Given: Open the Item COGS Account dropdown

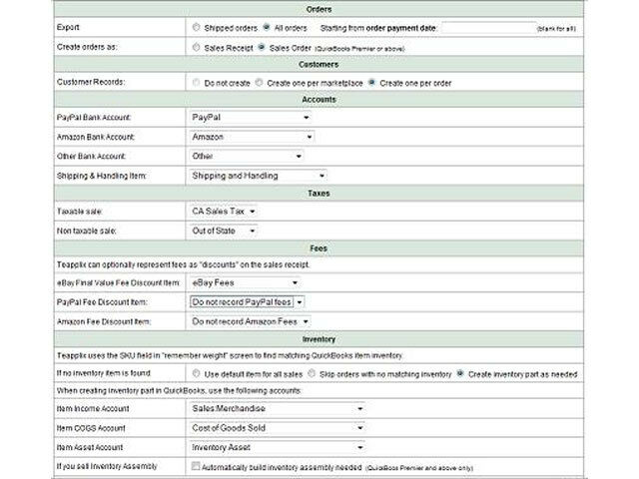Looking at the screenshot, I should pyautogui.click(x=277, y=428).
